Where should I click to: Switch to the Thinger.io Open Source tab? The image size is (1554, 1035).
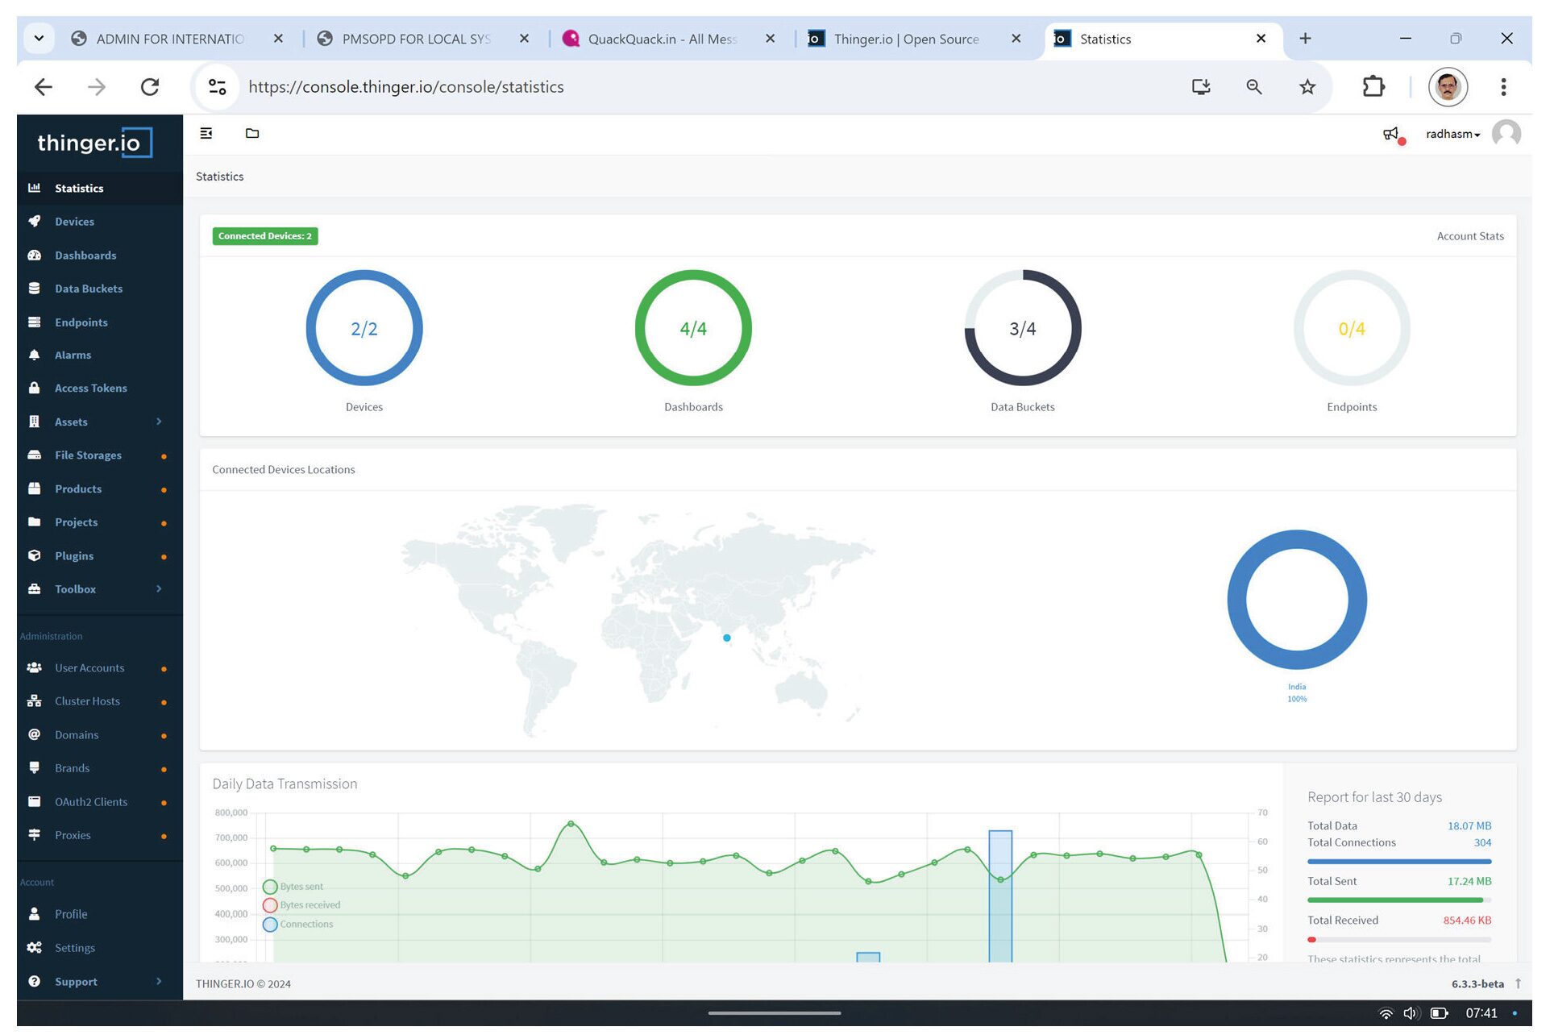pyautogui.click(x=915, y=39)
